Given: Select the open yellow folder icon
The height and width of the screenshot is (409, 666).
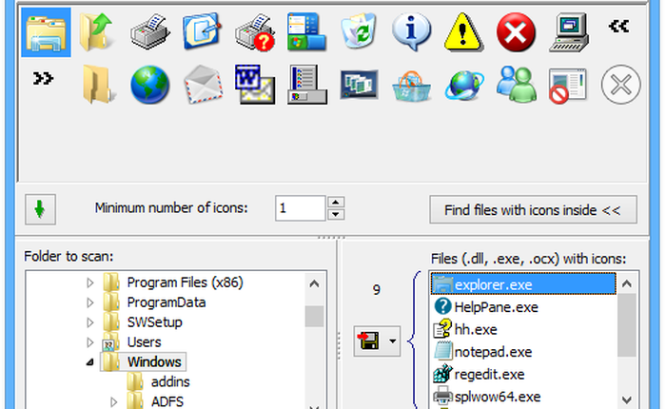Looking at the screenshot, I should (x=98, y=84).
